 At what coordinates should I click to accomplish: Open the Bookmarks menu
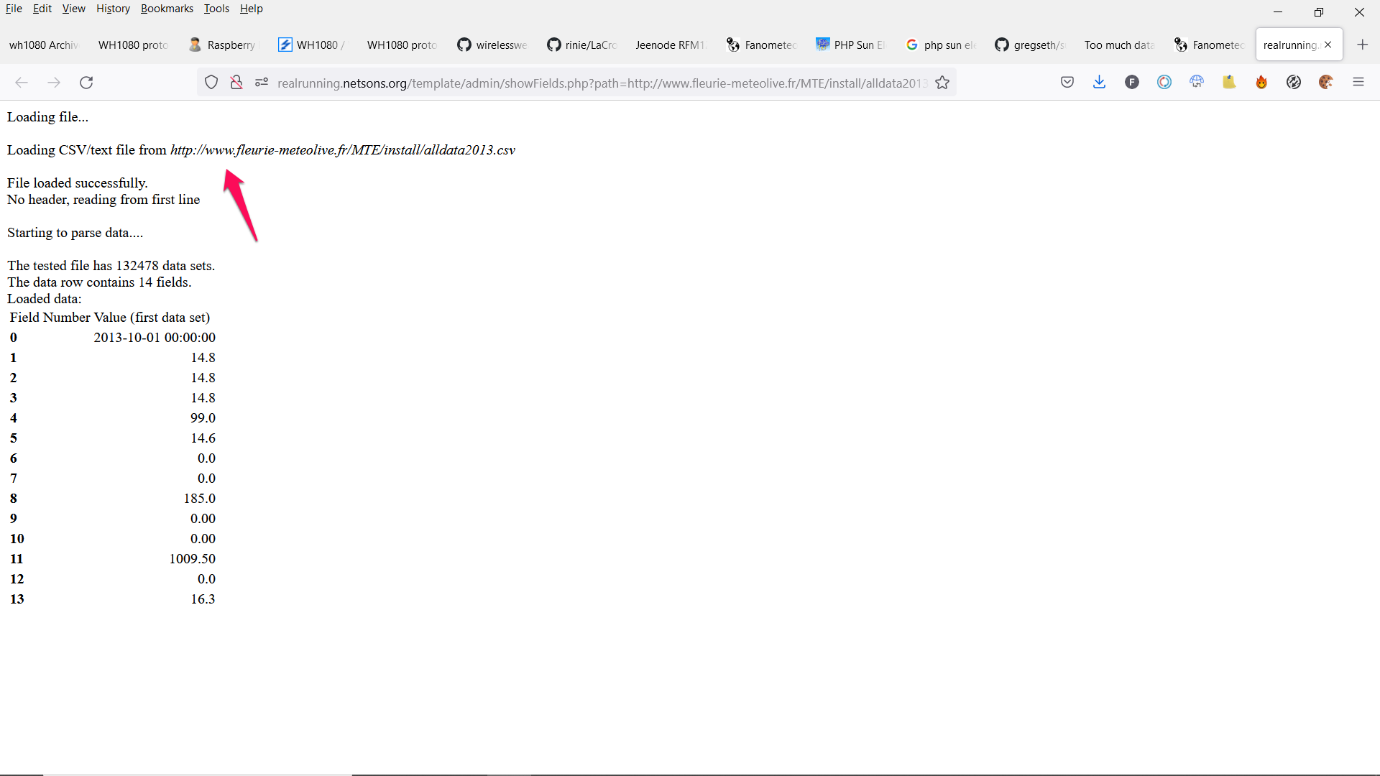pos(167,9)
